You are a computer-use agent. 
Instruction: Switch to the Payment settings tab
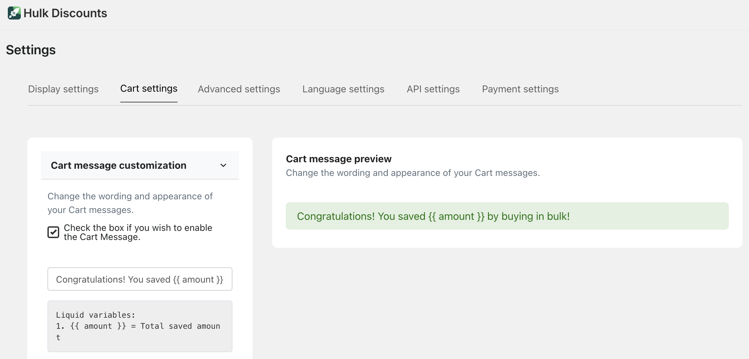(x=520, y=89)
